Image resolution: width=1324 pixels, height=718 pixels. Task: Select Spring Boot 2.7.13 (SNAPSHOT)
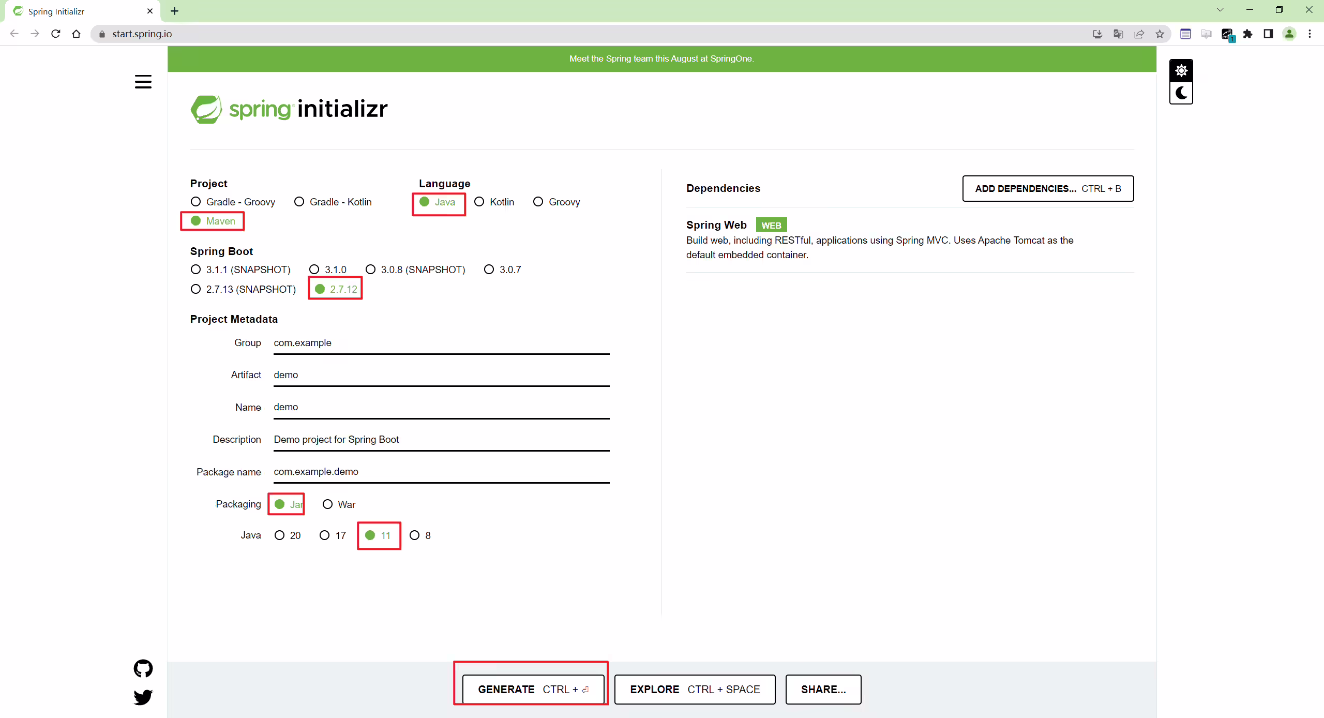[243, 289]
